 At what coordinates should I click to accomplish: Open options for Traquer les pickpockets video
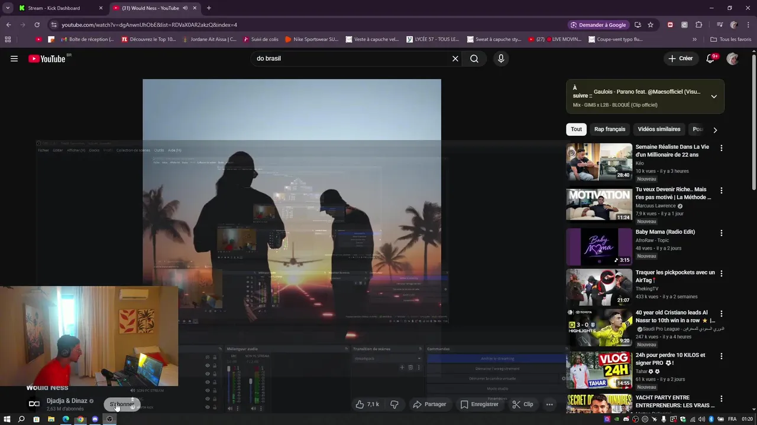[721, 274]
